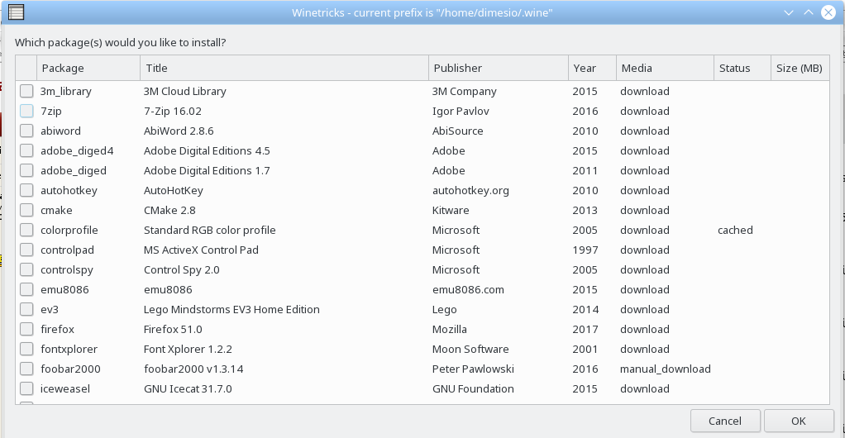
Task: Check the foobar2000 package checkbox
Action: (x=26, y=369)
